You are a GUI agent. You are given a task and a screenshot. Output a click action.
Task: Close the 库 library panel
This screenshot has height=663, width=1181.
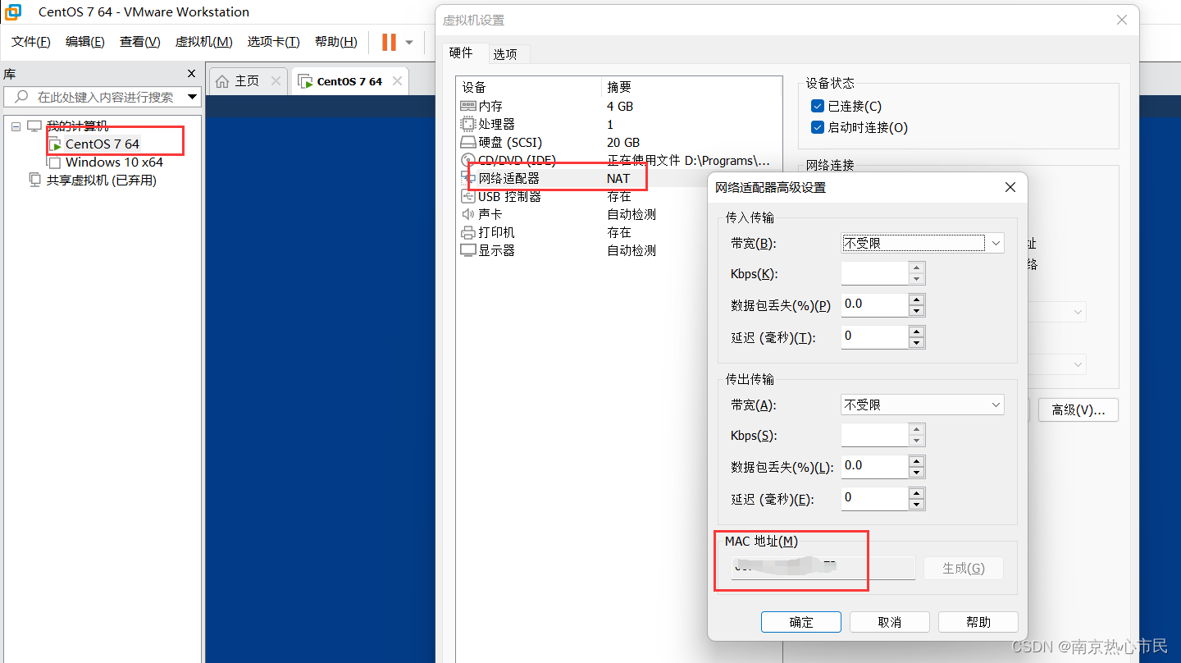coord(192,74)
